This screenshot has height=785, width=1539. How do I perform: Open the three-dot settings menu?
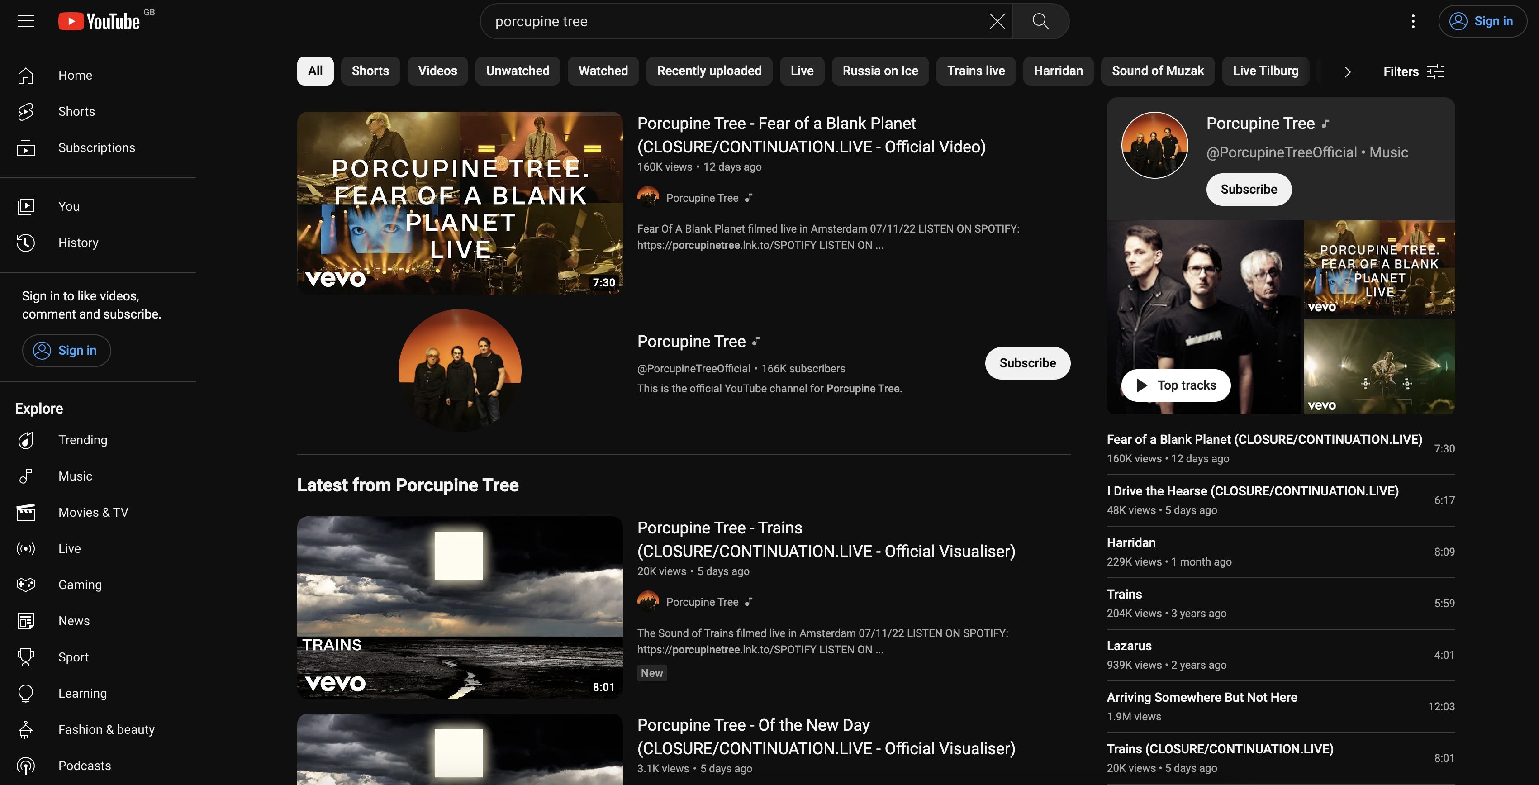[1412, 22]
